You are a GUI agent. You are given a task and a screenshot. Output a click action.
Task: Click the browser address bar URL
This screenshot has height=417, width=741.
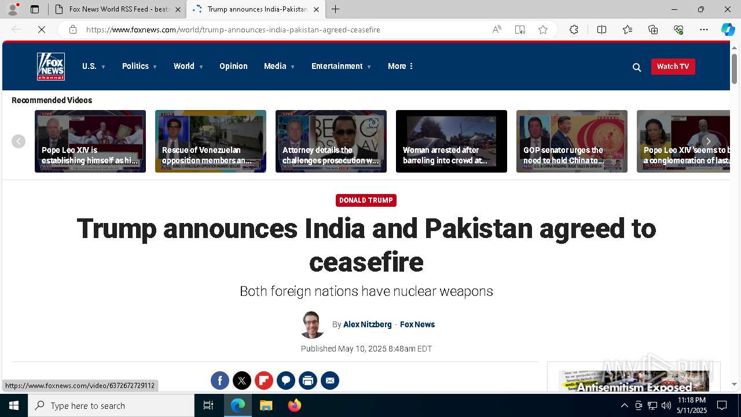(233, 30)
